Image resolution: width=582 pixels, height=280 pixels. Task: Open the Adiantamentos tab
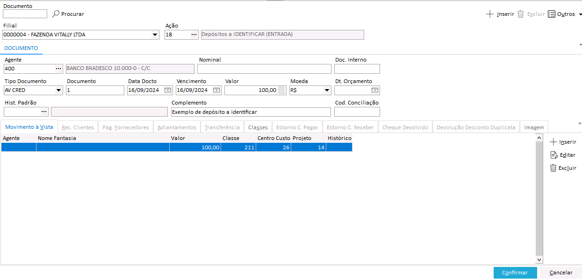177,127
